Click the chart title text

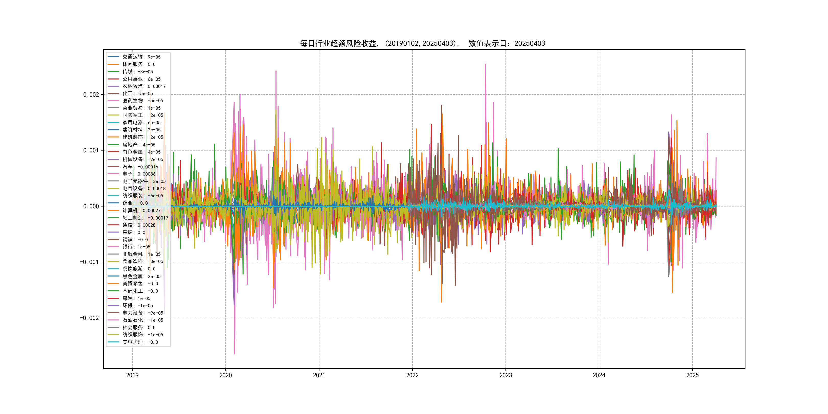coord(422,43)
